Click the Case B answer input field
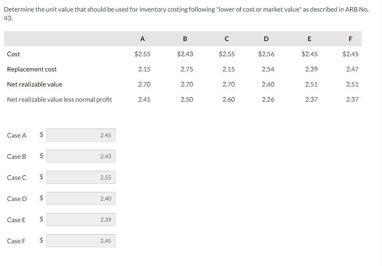The image size is (382, 266). click(x=81, y=156)
